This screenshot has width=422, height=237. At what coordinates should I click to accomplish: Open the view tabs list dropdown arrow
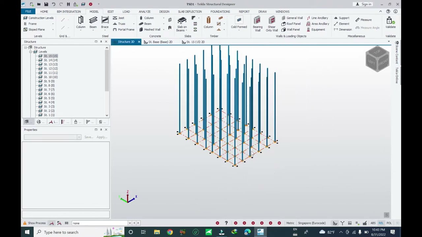tap(389, 42)
